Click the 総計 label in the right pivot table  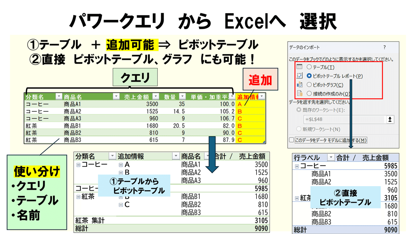click(x=301, y=229)
